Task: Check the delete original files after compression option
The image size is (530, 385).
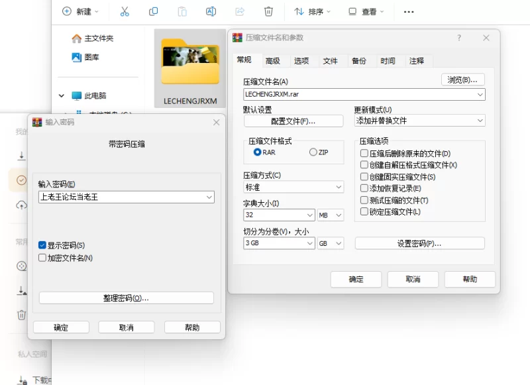Action: [364, 153]
